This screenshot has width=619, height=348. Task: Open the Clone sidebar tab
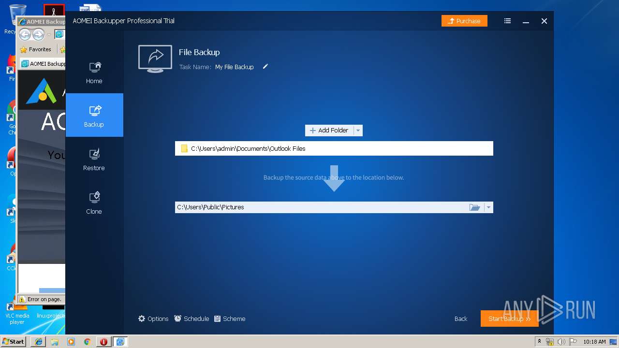point(94,203)
